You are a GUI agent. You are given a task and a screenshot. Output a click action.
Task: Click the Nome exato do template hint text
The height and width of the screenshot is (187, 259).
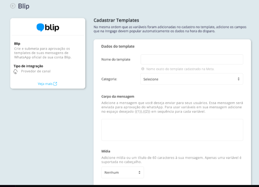tap(180, 69)
